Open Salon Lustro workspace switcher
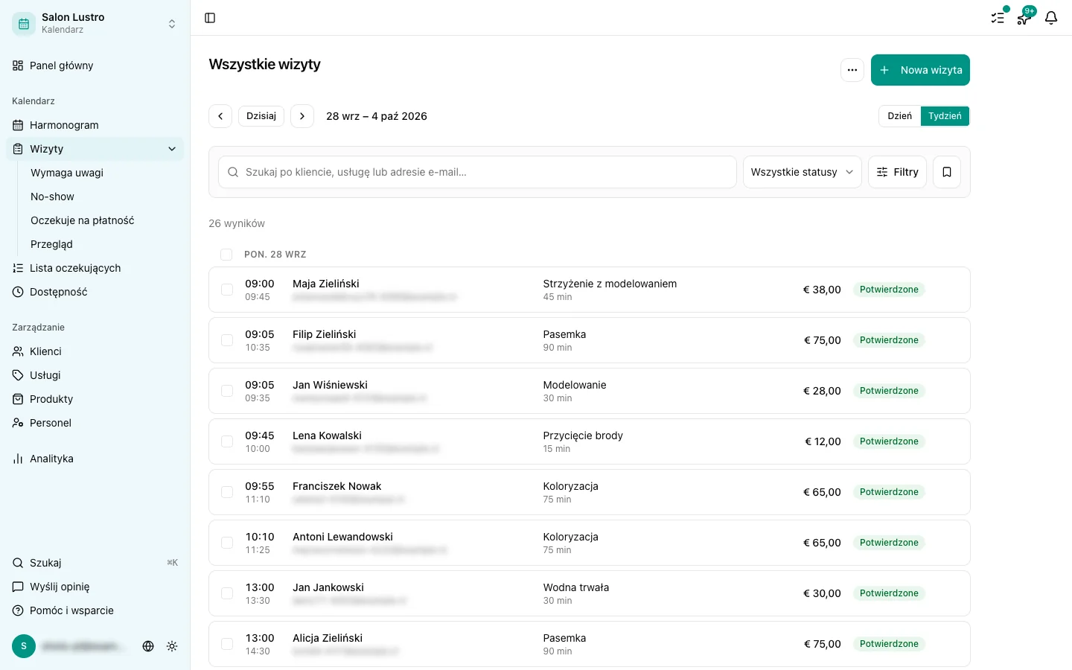Viewport: 1072px width, 670px height. click(x=95, y=24)
